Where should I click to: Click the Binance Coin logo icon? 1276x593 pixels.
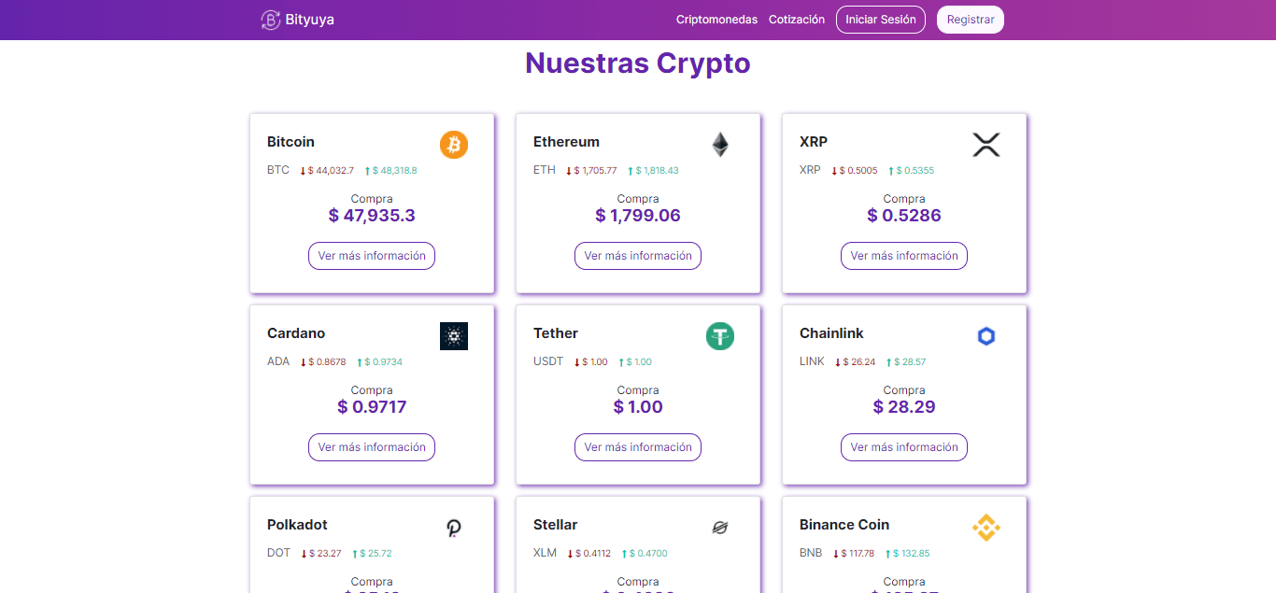coord(986,528)
